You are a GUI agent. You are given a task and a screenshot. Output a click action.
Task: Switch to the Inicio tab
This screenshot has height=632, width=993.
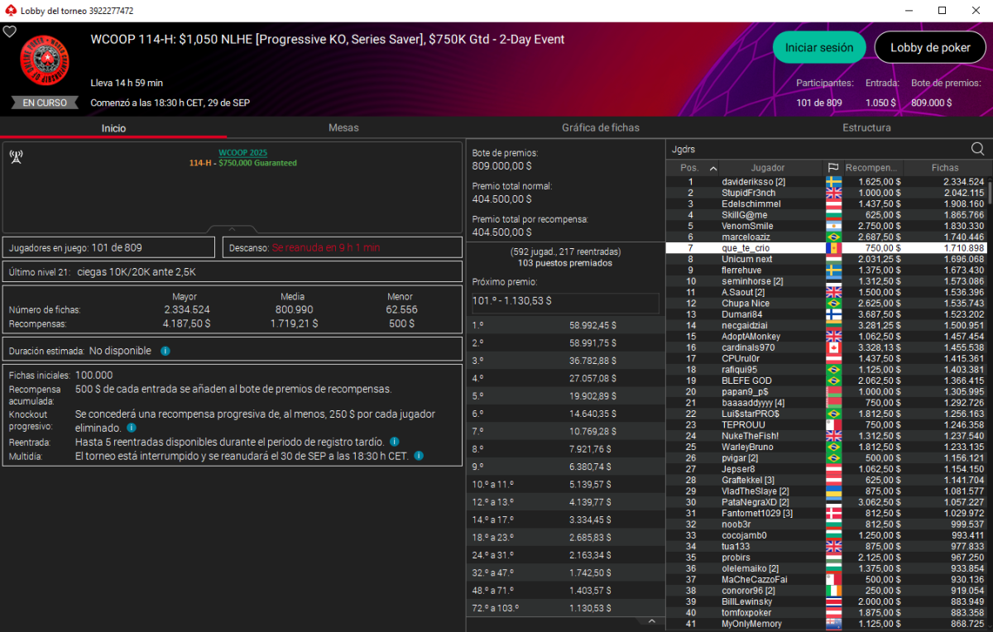(x=113, y=128)
